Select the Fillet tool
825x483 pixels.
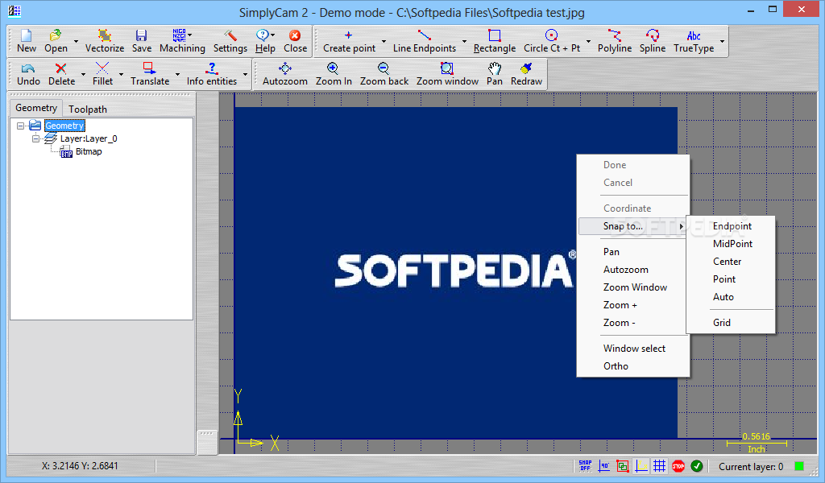click(102, 74)
